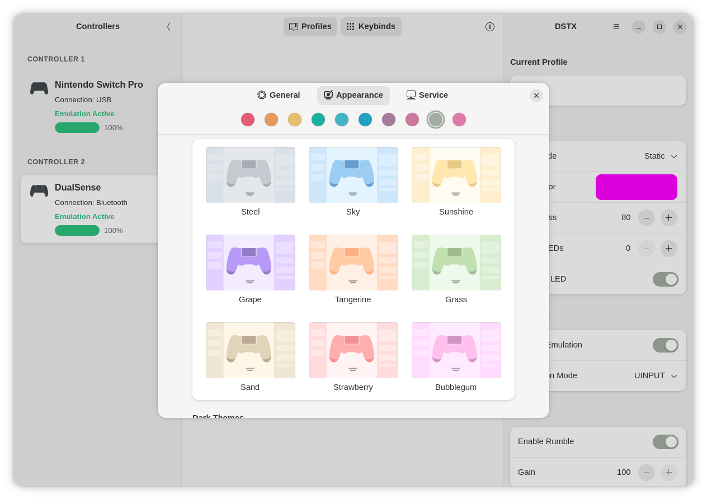Click the DualSense battery bar
Screen dimensions: 707x500
(x=77, y=231)
